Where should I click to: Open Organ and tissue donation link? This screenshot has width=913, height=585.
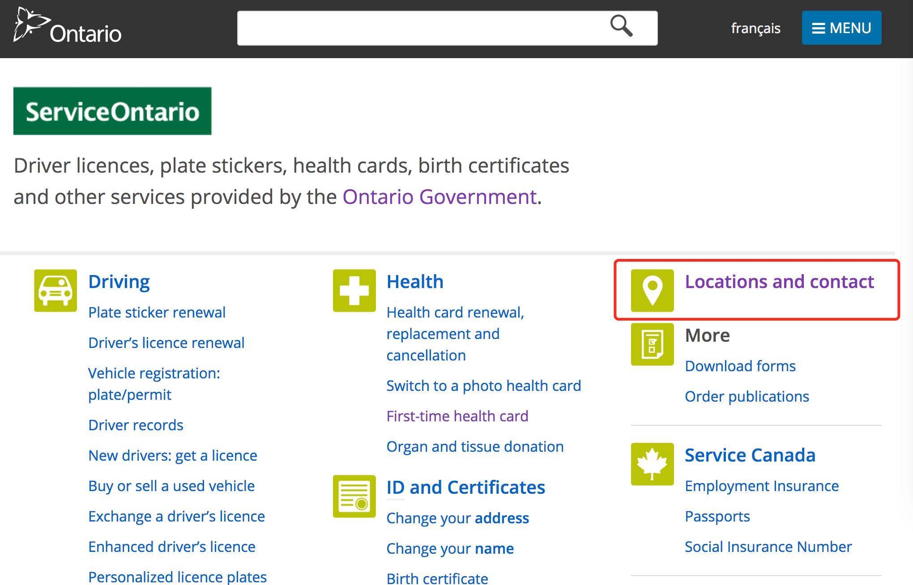pos(475,446)
